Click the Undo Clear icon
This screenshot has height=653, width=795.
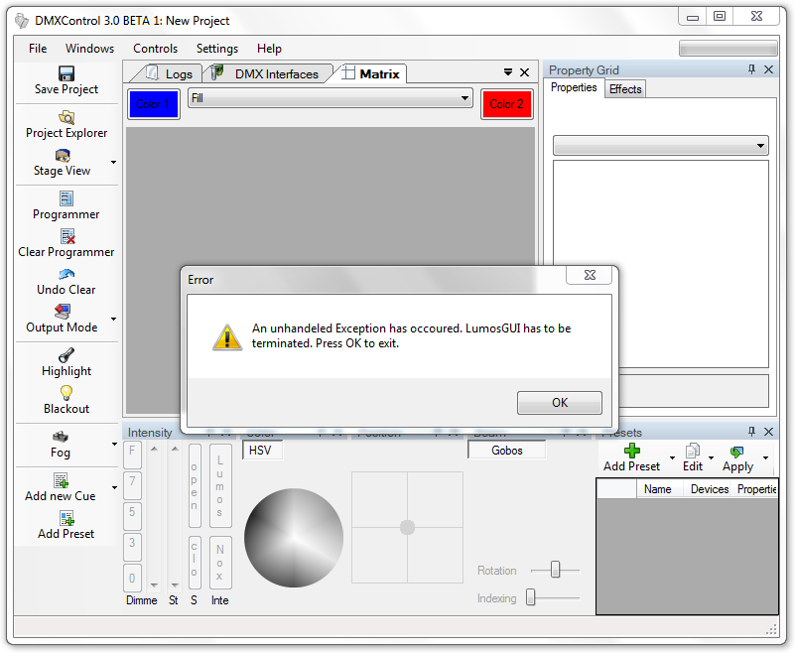(66, 274)
